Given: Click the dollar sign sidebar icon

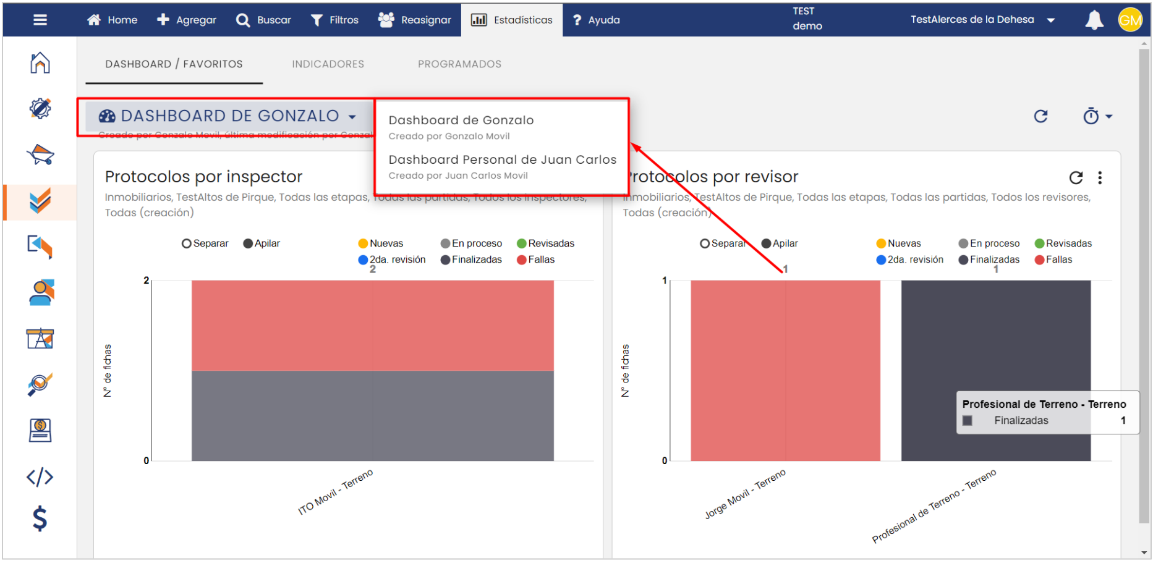Looking at the screenshot, I should coord(40,519).
